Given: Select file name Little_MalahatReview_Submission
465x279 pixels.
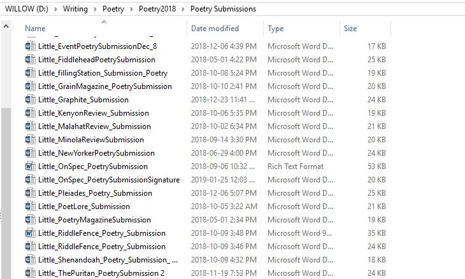Looking at the screenshot, I should click(x=94, y=126).
